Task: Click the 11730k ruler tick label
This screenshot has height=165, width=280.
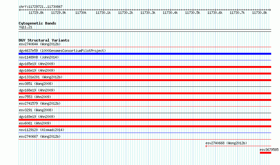Action: click(x=81, y=13)
